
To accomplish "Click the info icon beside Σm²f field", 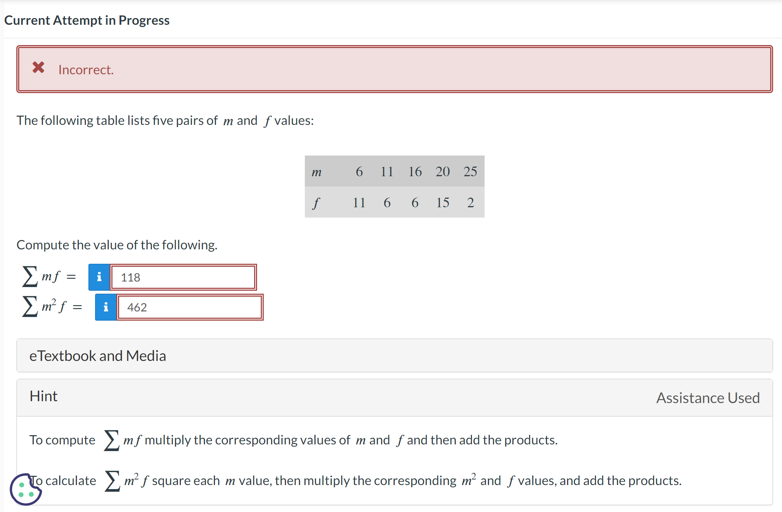I will [105, 307].
